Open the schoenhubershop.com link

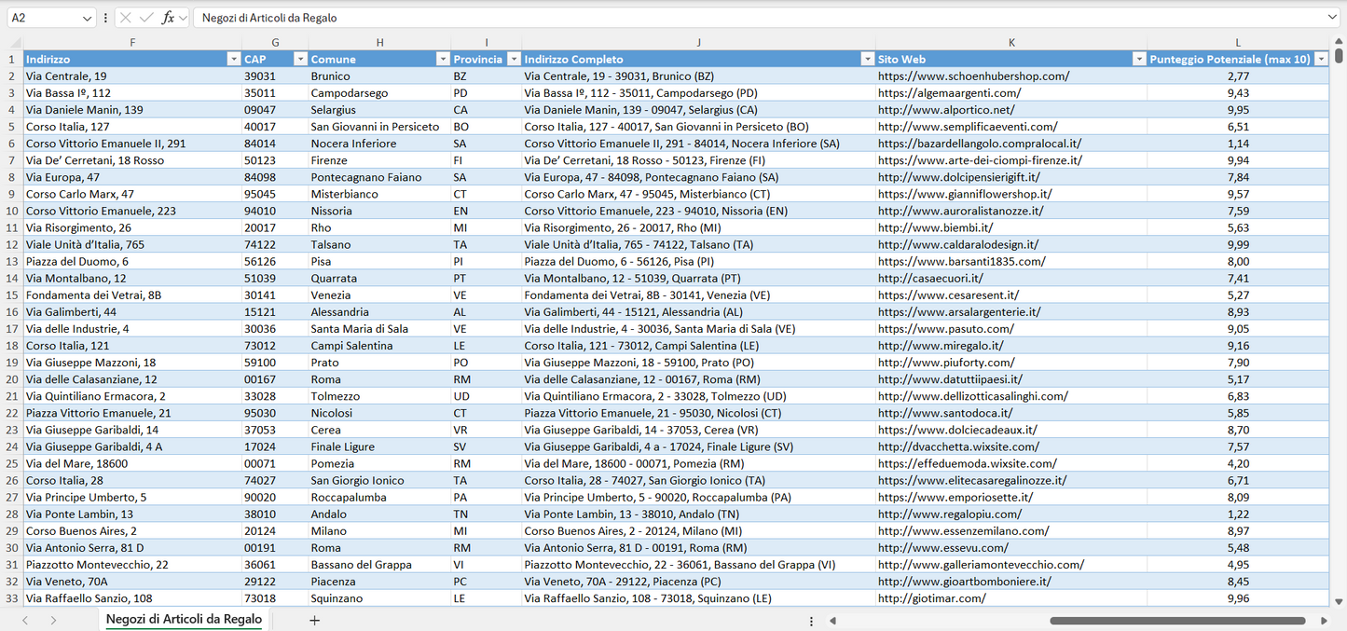(973, 76)
